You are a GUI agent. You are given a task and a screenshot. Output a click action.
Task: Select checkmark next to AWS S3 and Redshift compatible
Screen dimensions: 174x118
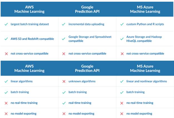click(6, 39)
